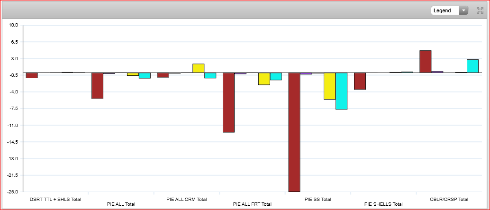490x210 pixels.
Task: Select the yellow bar in PIE SS
Action: click(x=329, y=86)
